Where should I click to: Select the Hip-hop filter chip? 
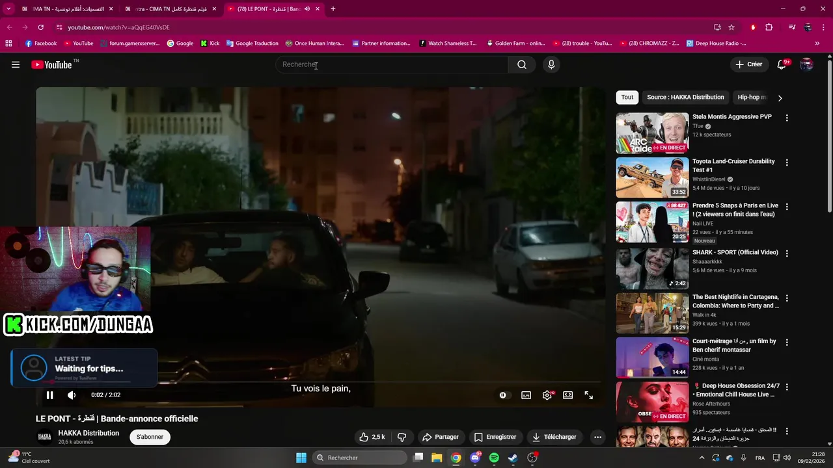tap(752, 97)
